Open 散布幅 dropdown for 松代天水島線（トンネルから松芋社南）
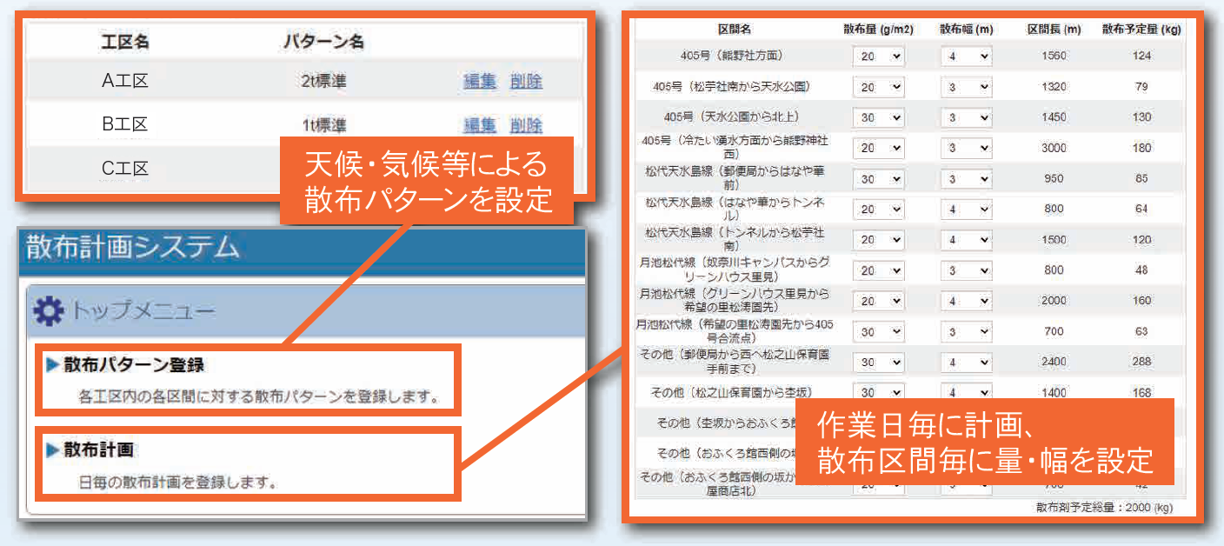 (966, 240)
